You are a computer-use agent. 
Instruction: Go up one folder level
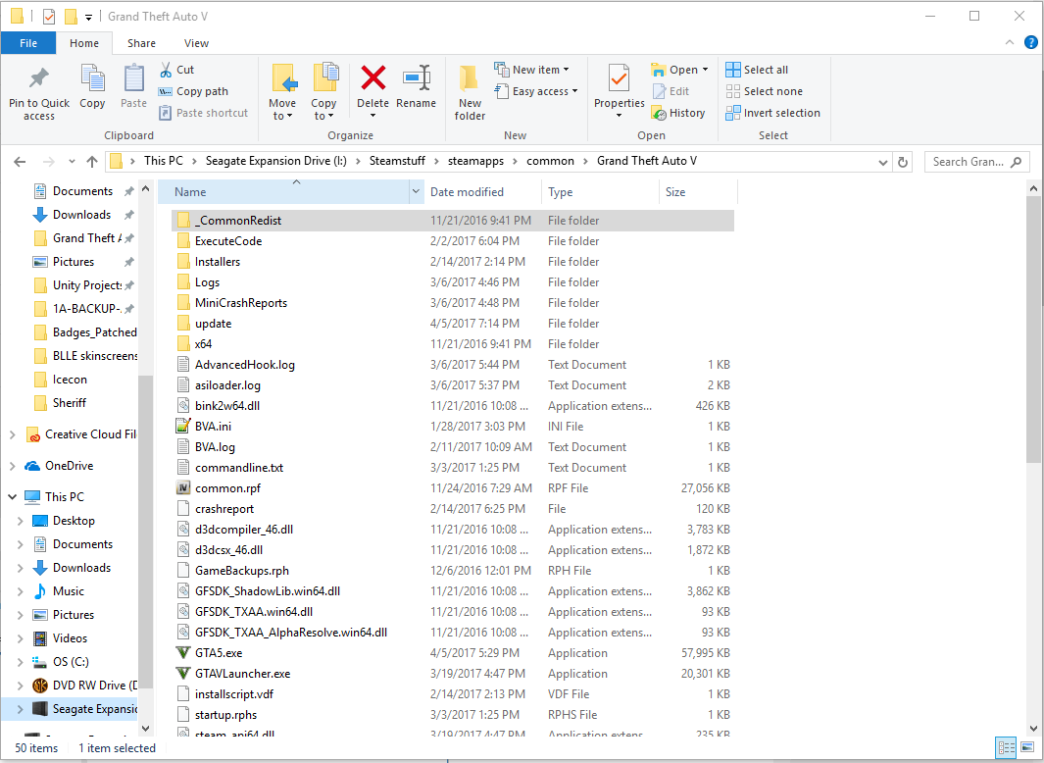92,161
